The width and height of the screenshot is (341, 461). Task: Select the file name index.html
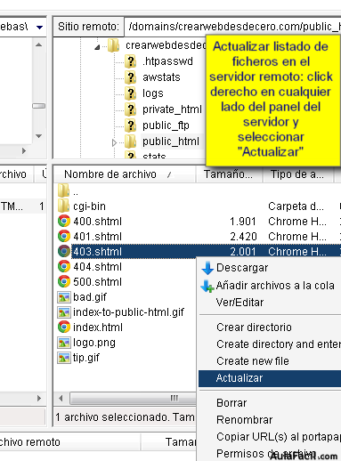tap(98, 328)
